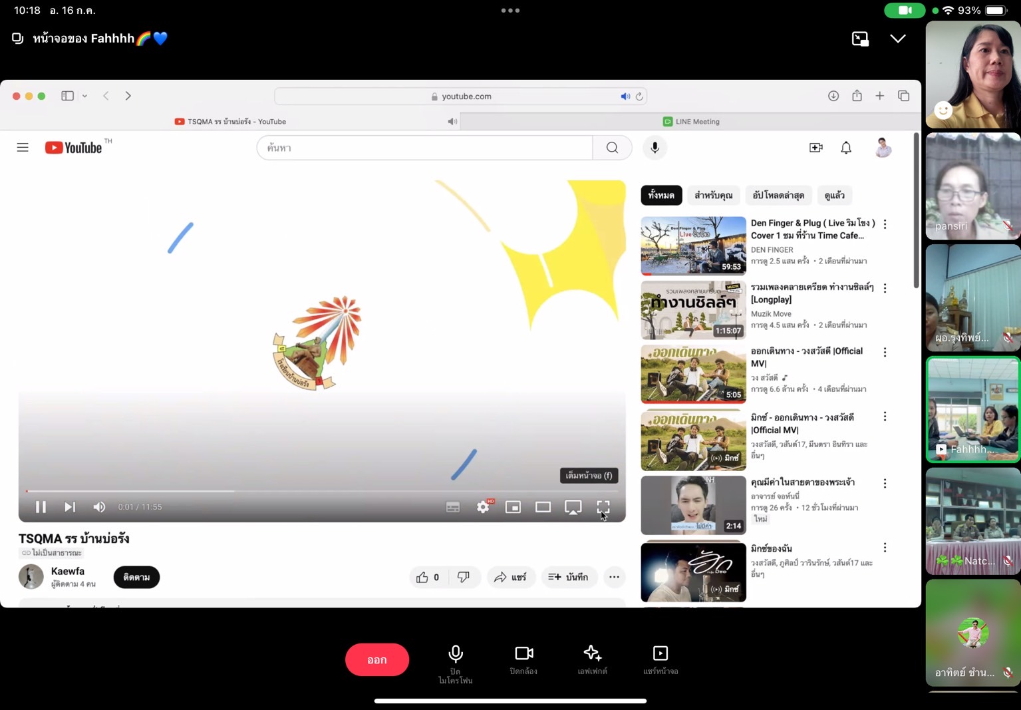Click the YouTube search input field
Image resolution: width=1021 pixels, height=710 pixels.
pyautogui.click(x=426, y=148)
